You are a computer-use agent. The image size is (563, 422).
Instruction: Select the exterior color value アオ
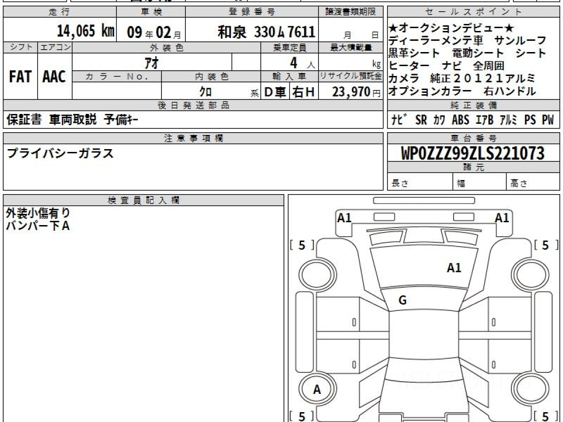click(x=152, y=62)
